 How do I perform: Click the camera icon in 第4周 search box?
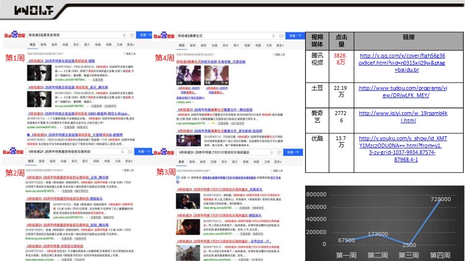point(281,36)
